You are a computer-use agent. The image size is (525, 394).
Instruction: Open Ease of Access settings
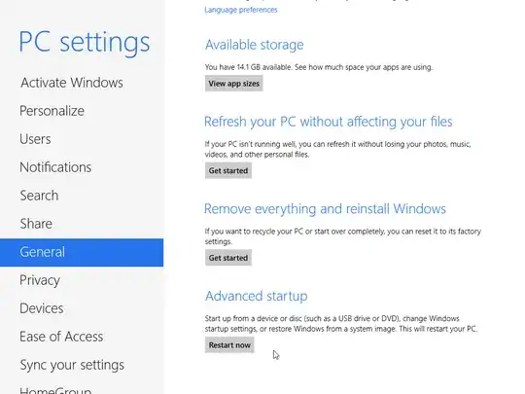click(x=61, y=337)
